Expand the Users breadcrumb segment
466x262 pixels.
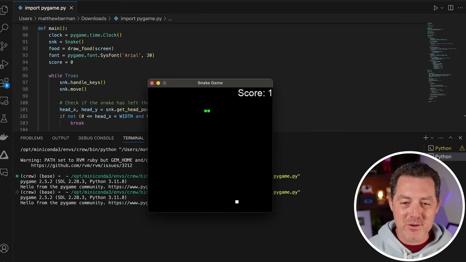pos(25,18)
